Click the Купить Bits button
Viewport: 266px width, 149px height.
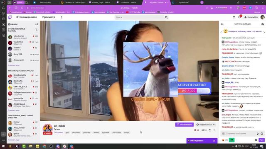tap(251, 17)
